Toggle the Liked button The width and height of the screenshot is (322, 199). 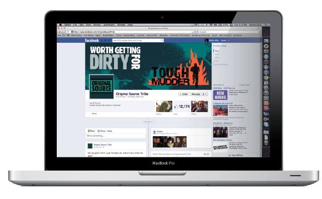pyautogui.click(x=183, y=94)
